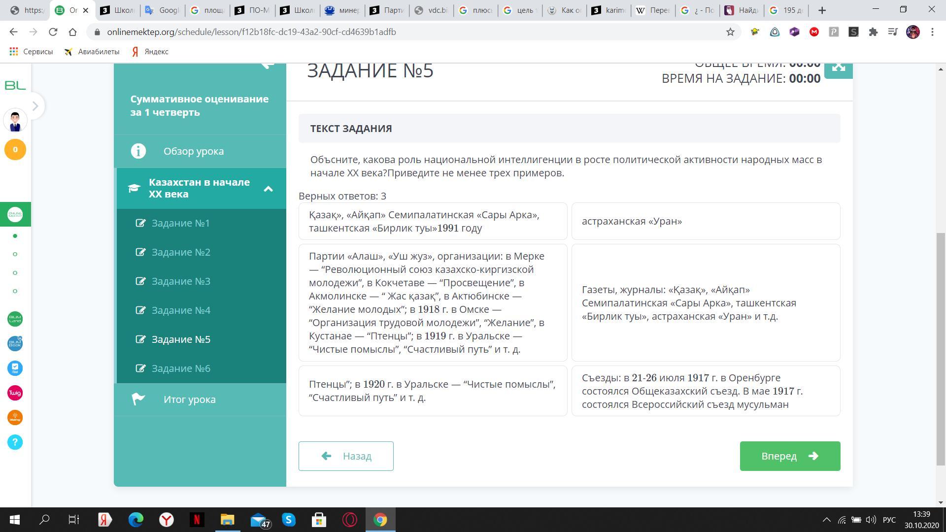The image size is (946, 532).
Task: Click the Назад button
Action: (346, 456)
